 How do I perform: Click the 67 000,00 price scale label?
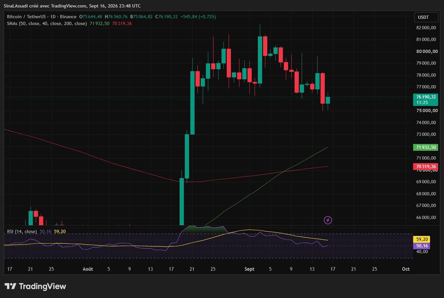426,205
